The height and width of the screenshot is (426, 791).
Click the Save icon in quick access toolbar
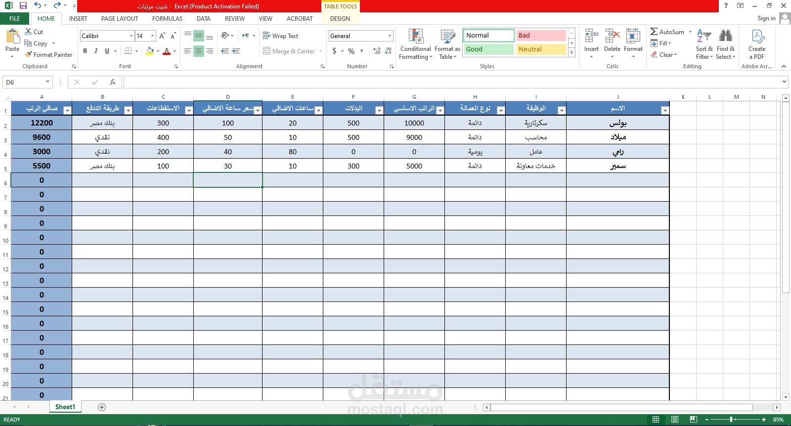pos(23,5)
